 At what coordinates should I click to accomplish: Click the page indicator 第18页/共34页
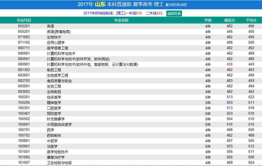[x=176, y=5]
